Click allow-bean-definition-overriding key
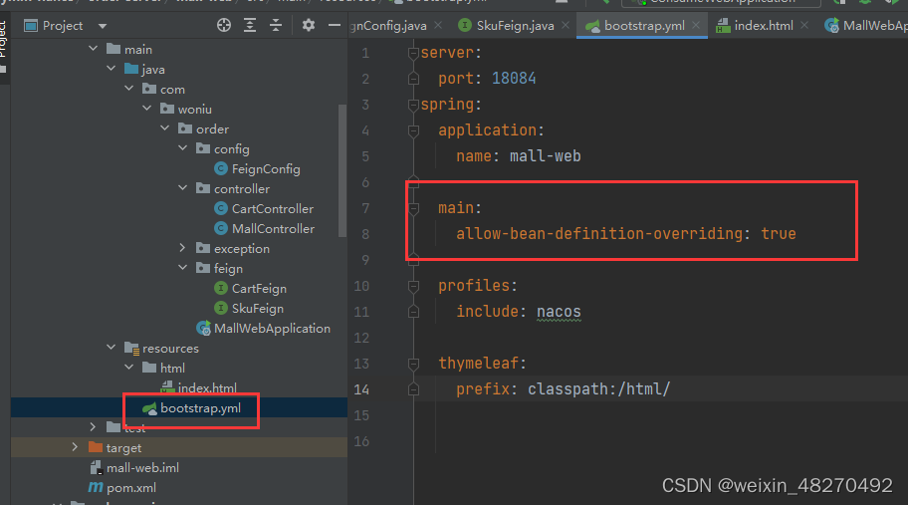 click(x=598, y=233)
